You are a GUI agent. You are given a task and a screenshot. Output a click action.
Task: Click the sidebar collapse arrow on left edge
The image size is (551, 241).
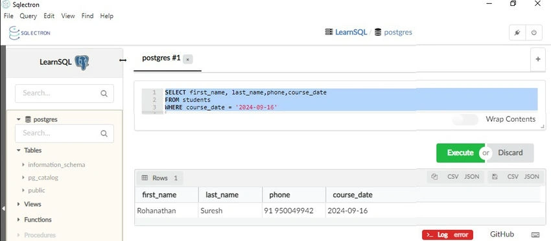click(x=3, y=209)
